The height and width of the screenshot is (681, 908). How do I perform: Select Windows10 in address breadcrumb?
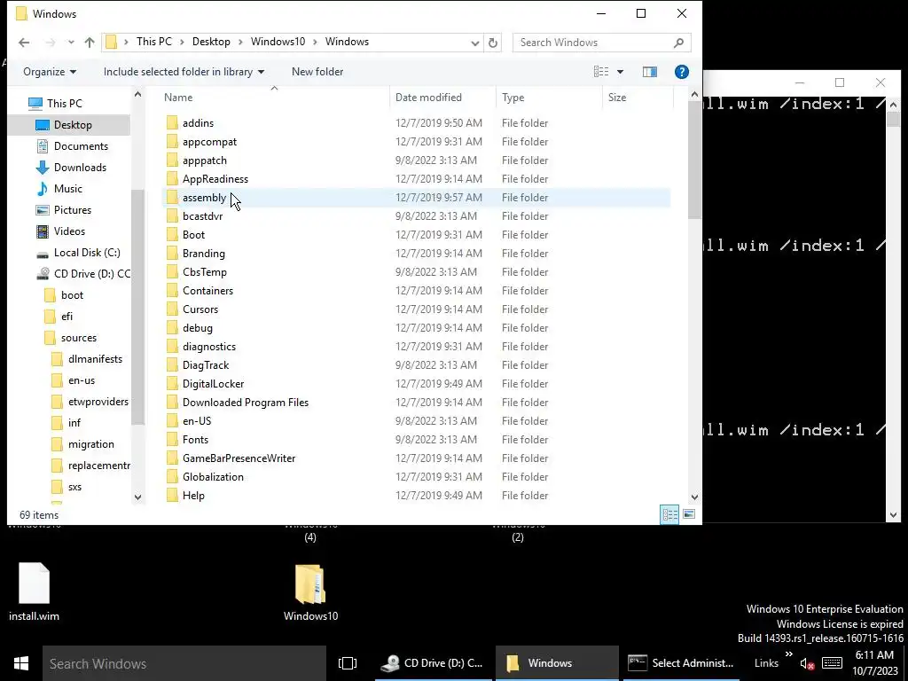(278, 42)
